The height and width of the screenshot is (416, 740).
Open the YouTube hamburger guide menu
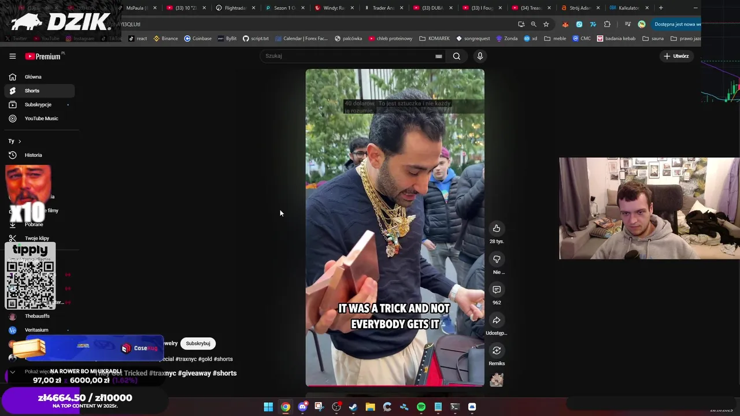tap(12, 56)
